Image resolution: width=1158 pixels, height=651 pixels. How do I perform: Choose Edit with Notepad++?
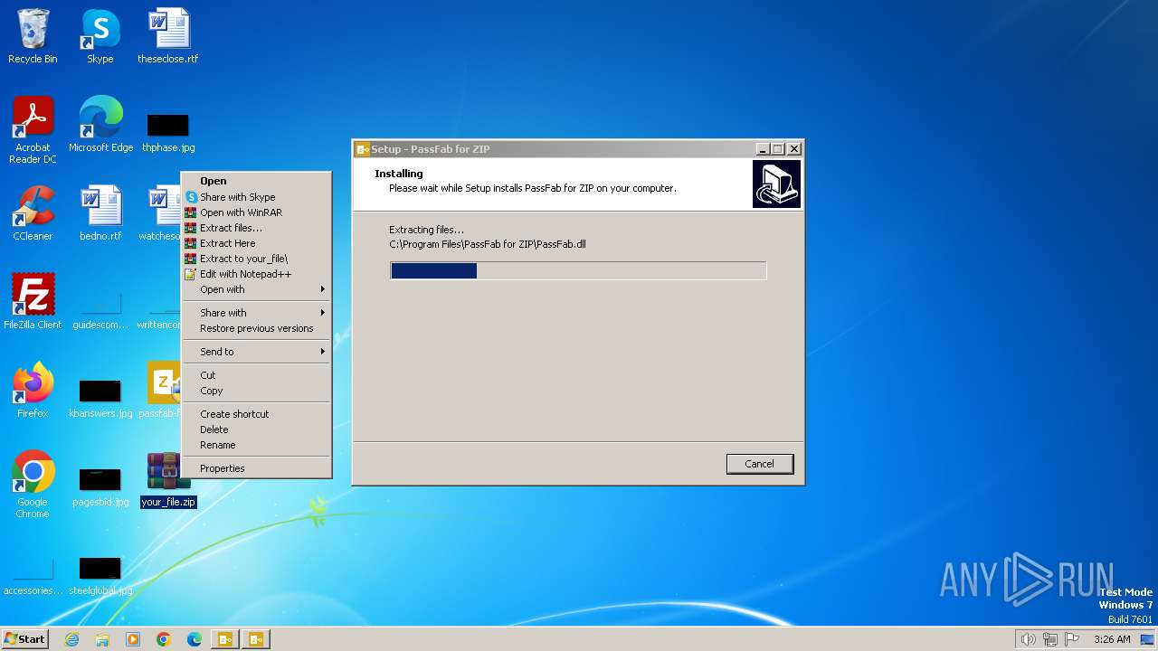(257, 274)
